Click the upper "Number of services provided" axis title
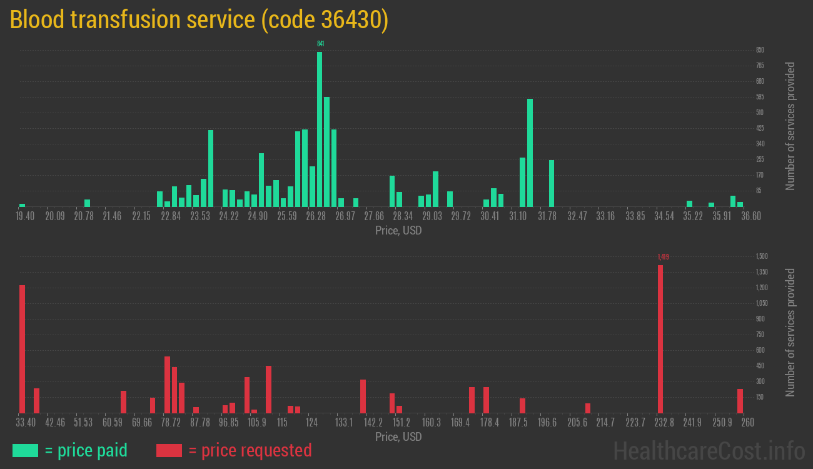This screenshot has width=813, height=469. (790, 126)
